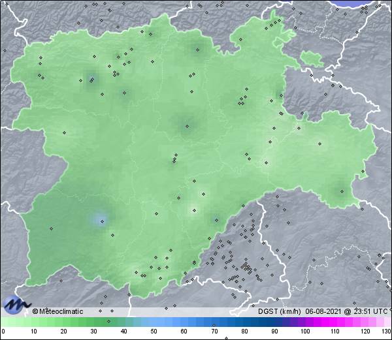
Task: Click the scale label 100
Action: [x=305, y=332]
